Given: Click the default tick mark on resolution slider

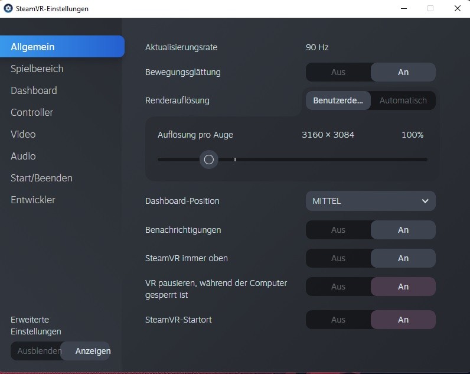Looking at the screenshot, I should [236, 160].
